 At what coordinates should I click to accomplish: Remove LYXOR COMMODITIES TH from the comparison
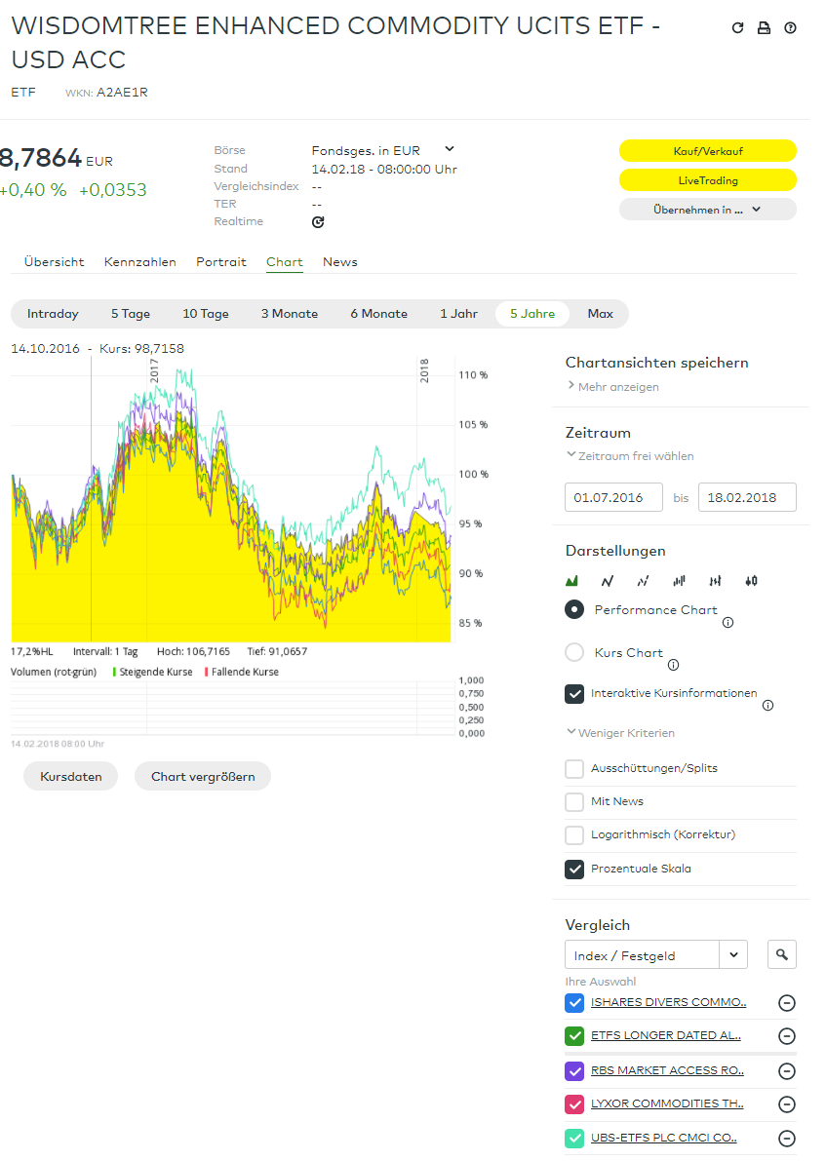tap(787, 1104)
